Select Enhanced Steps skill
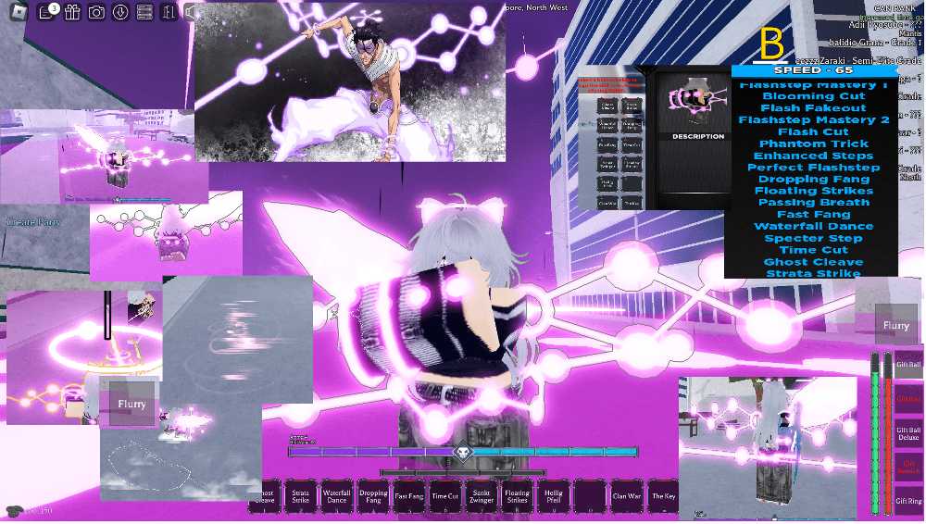This screenshot has height=524, width=926. tap(814, 156)
